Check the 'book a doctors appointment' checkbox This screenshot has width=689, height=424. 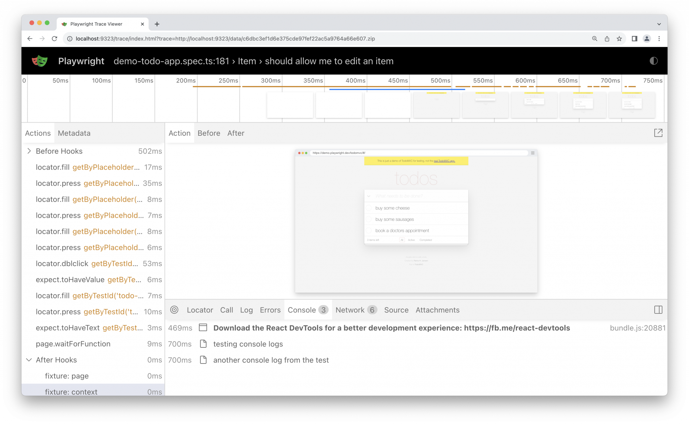coord(369,230)
